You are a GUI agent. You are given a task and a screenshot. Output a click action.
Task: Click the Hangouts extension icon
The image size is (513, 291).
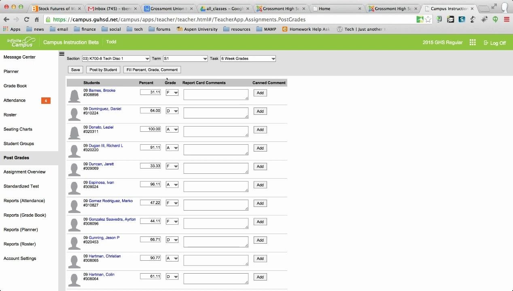495,19
